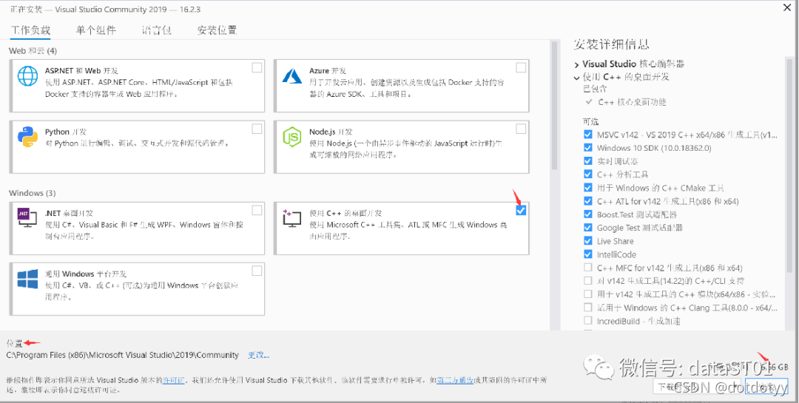Enable the .NET desktop development checkbox
Image resolution: width=799 pixels, height=403 pixels.
click(257, 210)
